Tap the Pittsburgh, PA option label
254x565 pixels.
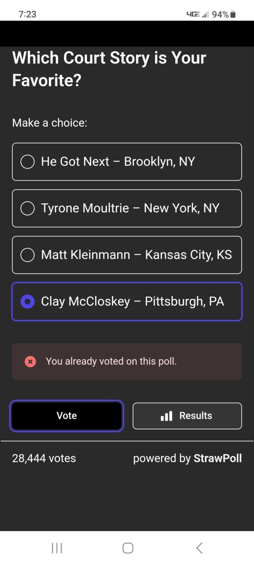coord(184,301)
